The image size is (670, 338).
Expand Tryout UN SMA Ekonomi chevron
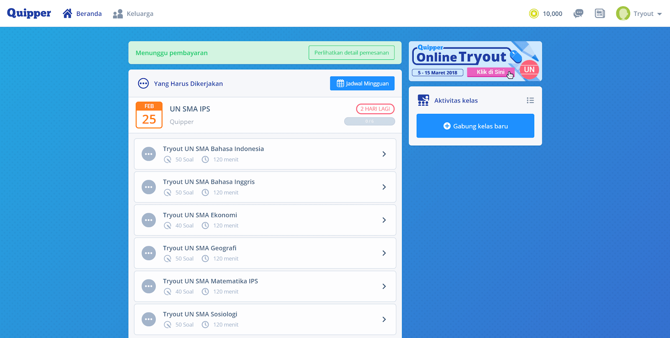[384, 220]
